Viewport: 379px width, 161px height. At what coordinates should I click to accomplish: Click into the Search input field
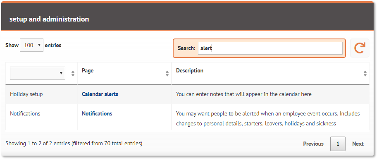tap(270, 48)
